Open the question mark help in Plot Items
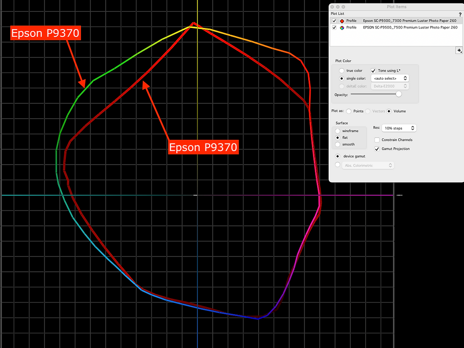The height and width of the screenshot is (348, 464). [x=460, y=14]
